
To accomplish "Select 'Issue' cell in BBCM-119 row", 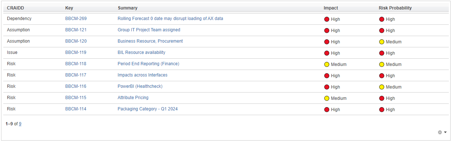I will point(12,52).
